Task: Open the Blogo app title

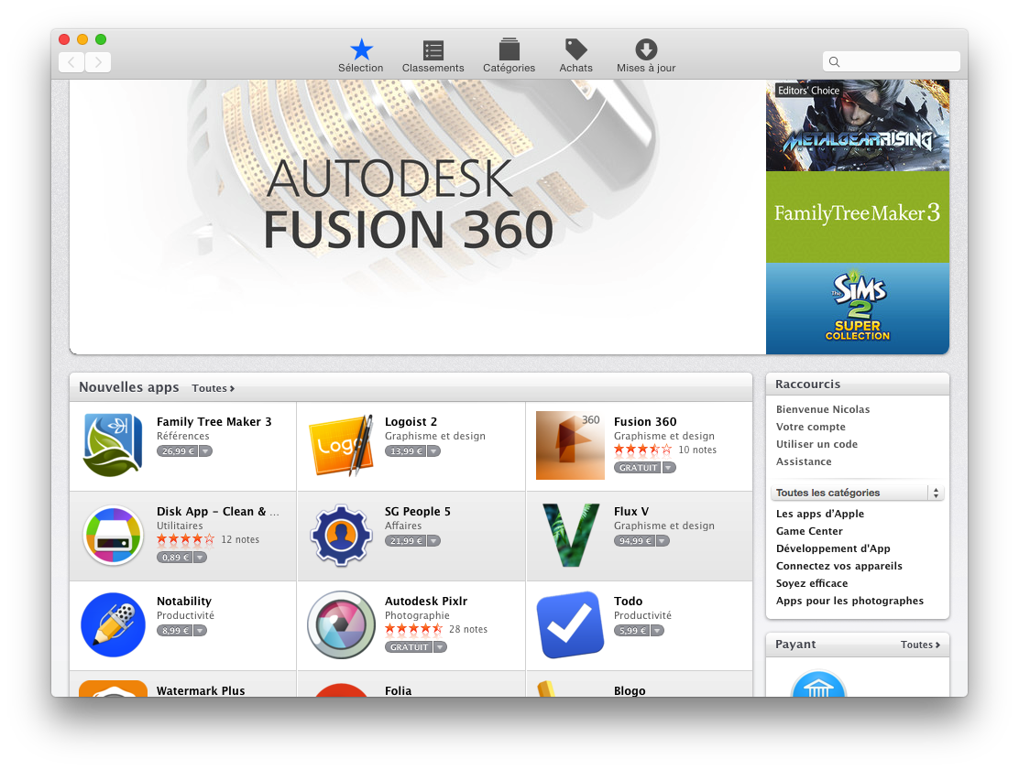Action: [630, 690]
